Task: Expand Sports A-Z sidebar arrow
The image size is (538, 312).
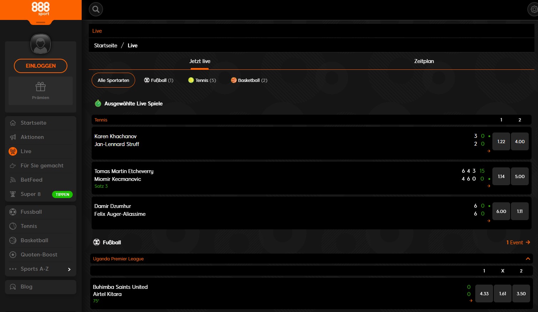Action: (69, 269)
